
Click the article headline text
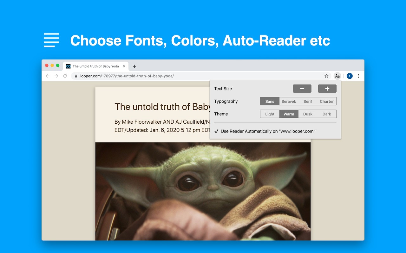coord(162,107)
